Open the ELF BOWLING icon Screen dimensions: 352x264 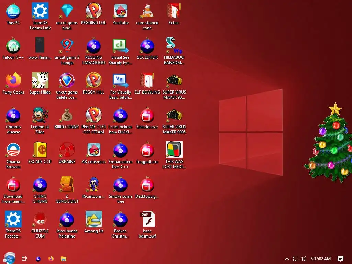click(147, 83)
